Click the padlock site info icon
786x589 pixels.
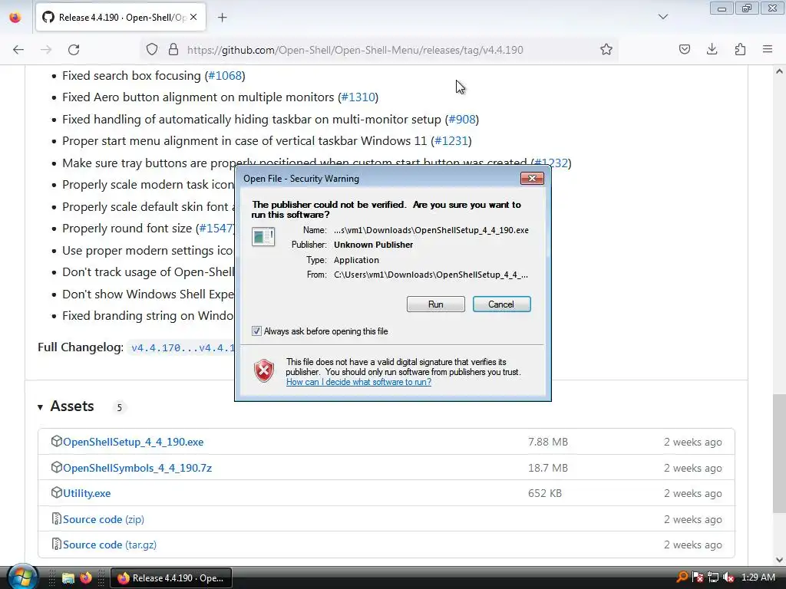[173, 50]
